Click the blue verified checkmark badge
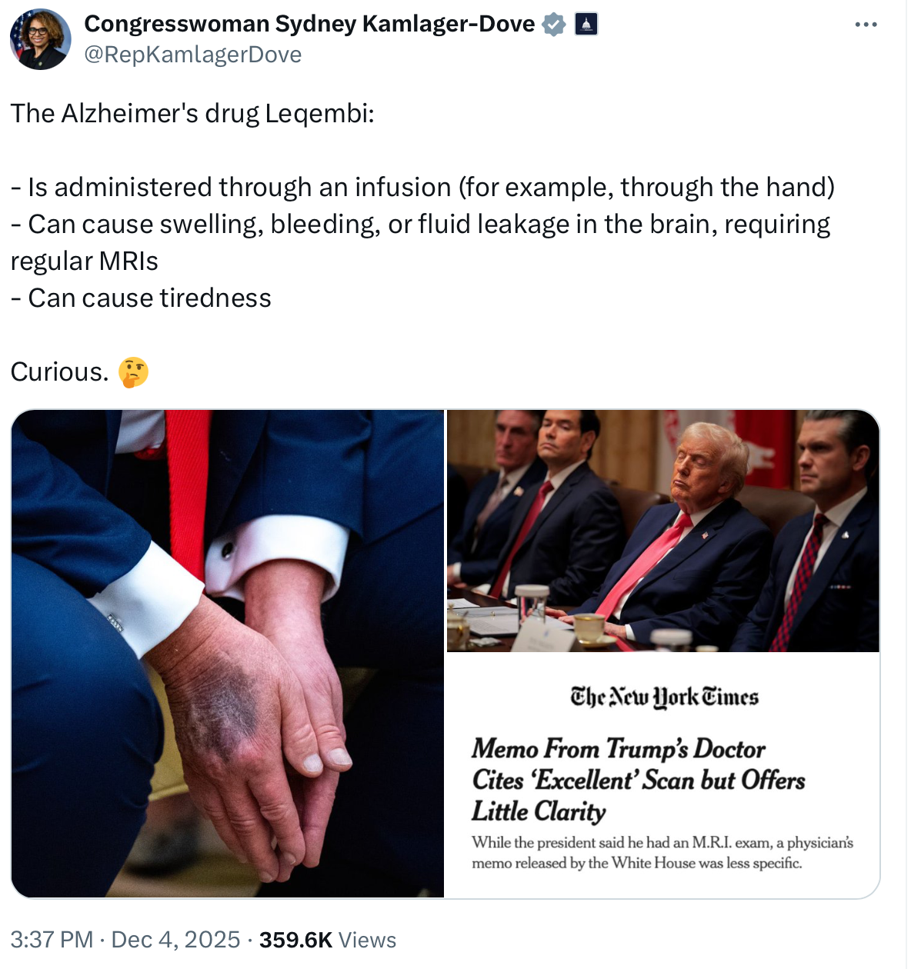This screenshot has width=911, height=969. point(554,25)
